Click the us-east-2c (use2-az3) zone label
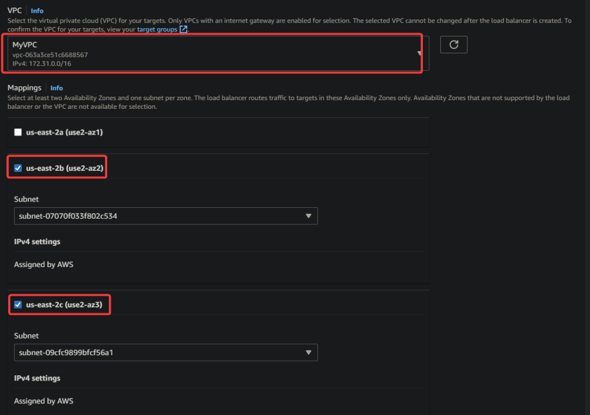This screenshot has width=590, height=415. 65,304
